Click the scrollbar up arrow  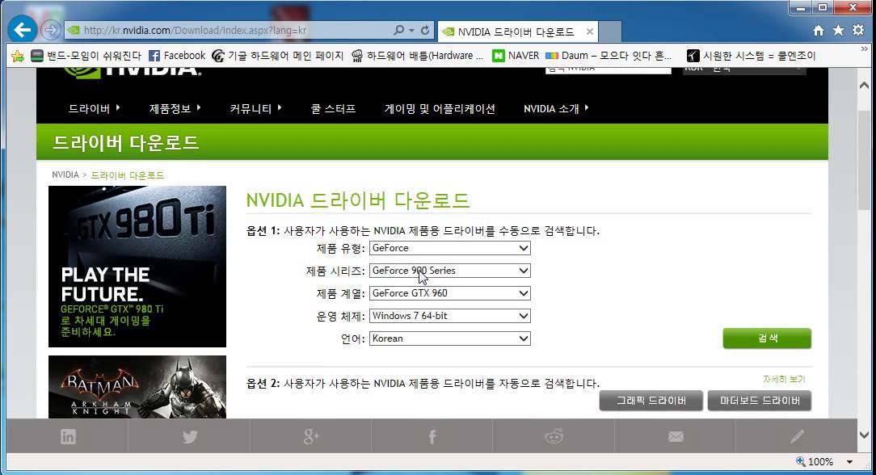[x=864, y=86]
